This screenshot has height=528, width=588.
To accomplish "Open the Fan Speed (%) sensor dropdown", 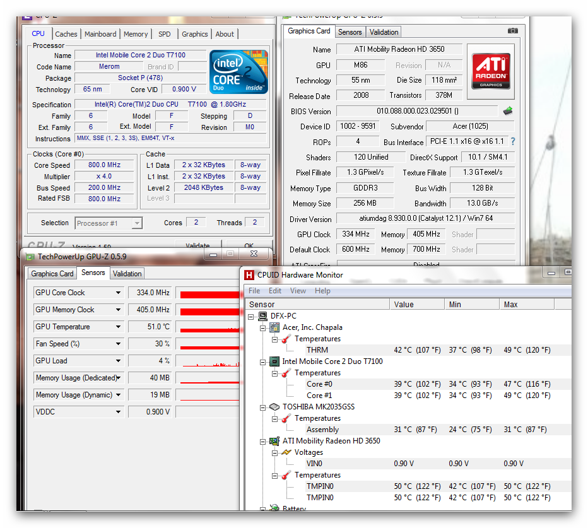I will (118, 344).
